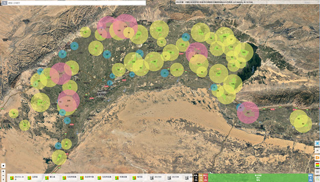This screenshot has width=320, height=182.
Task: Click the pink cluster circle labeled 216
Action: [108, 27]
